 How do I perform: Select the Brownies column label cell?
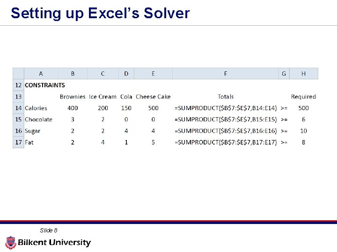tap(73, 97)
